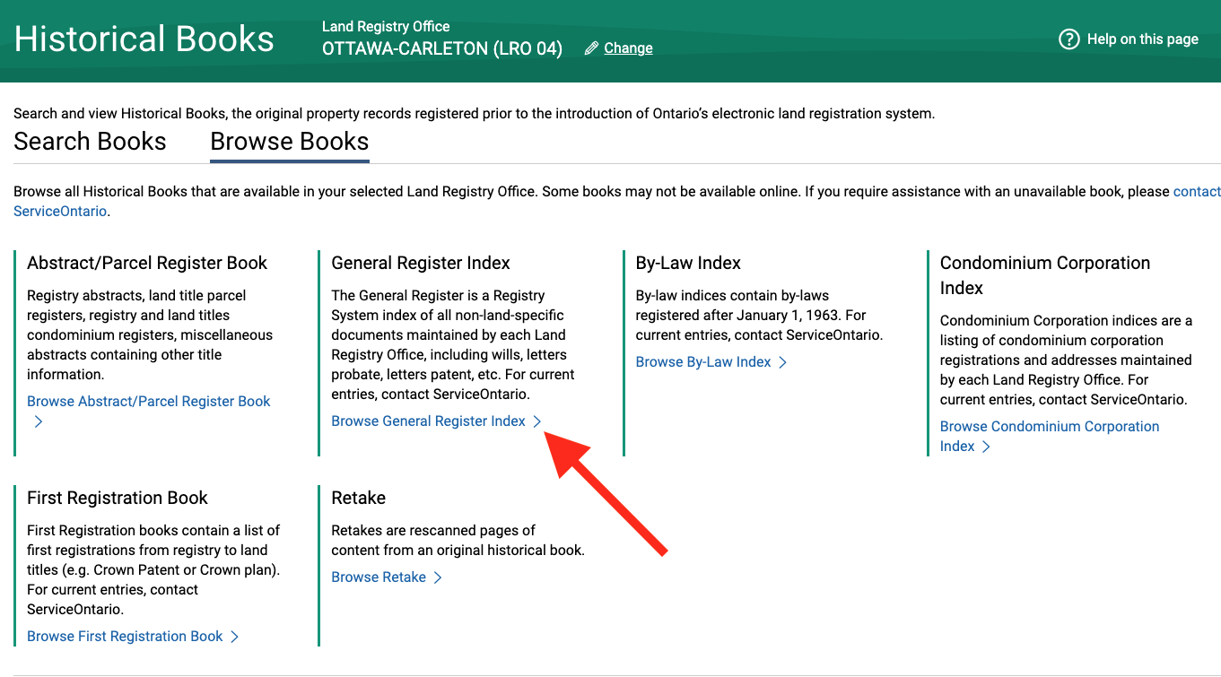Open Browse General Register Index link

[x=428, y=421]
